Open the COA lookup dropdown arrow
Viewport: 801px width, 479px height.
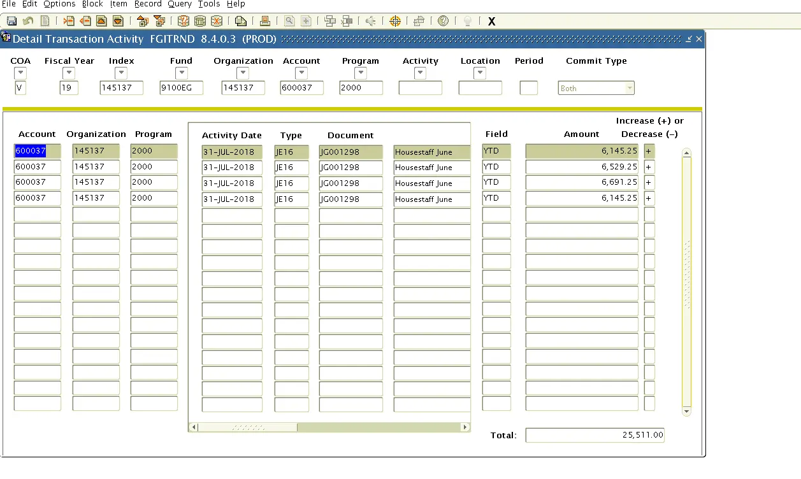[20, 73]
